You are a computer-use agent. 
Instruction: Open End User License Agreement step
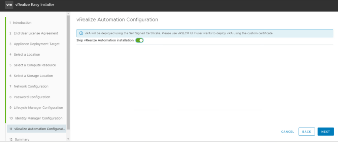point(36,33)
